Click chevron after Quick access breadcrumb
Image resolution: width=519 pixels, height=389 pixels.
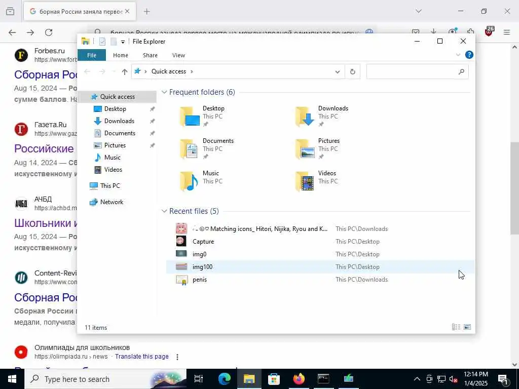[x=192, y=72]
